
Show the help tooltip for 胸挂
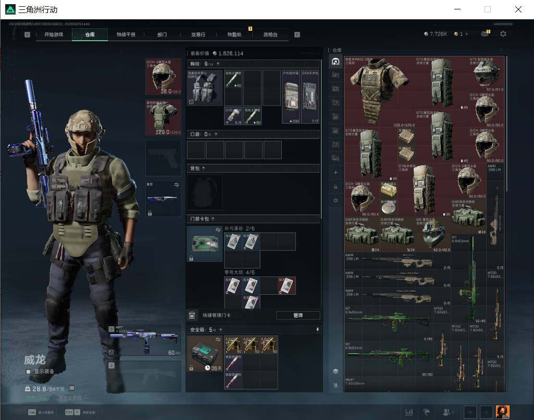(x=218, y=64)
